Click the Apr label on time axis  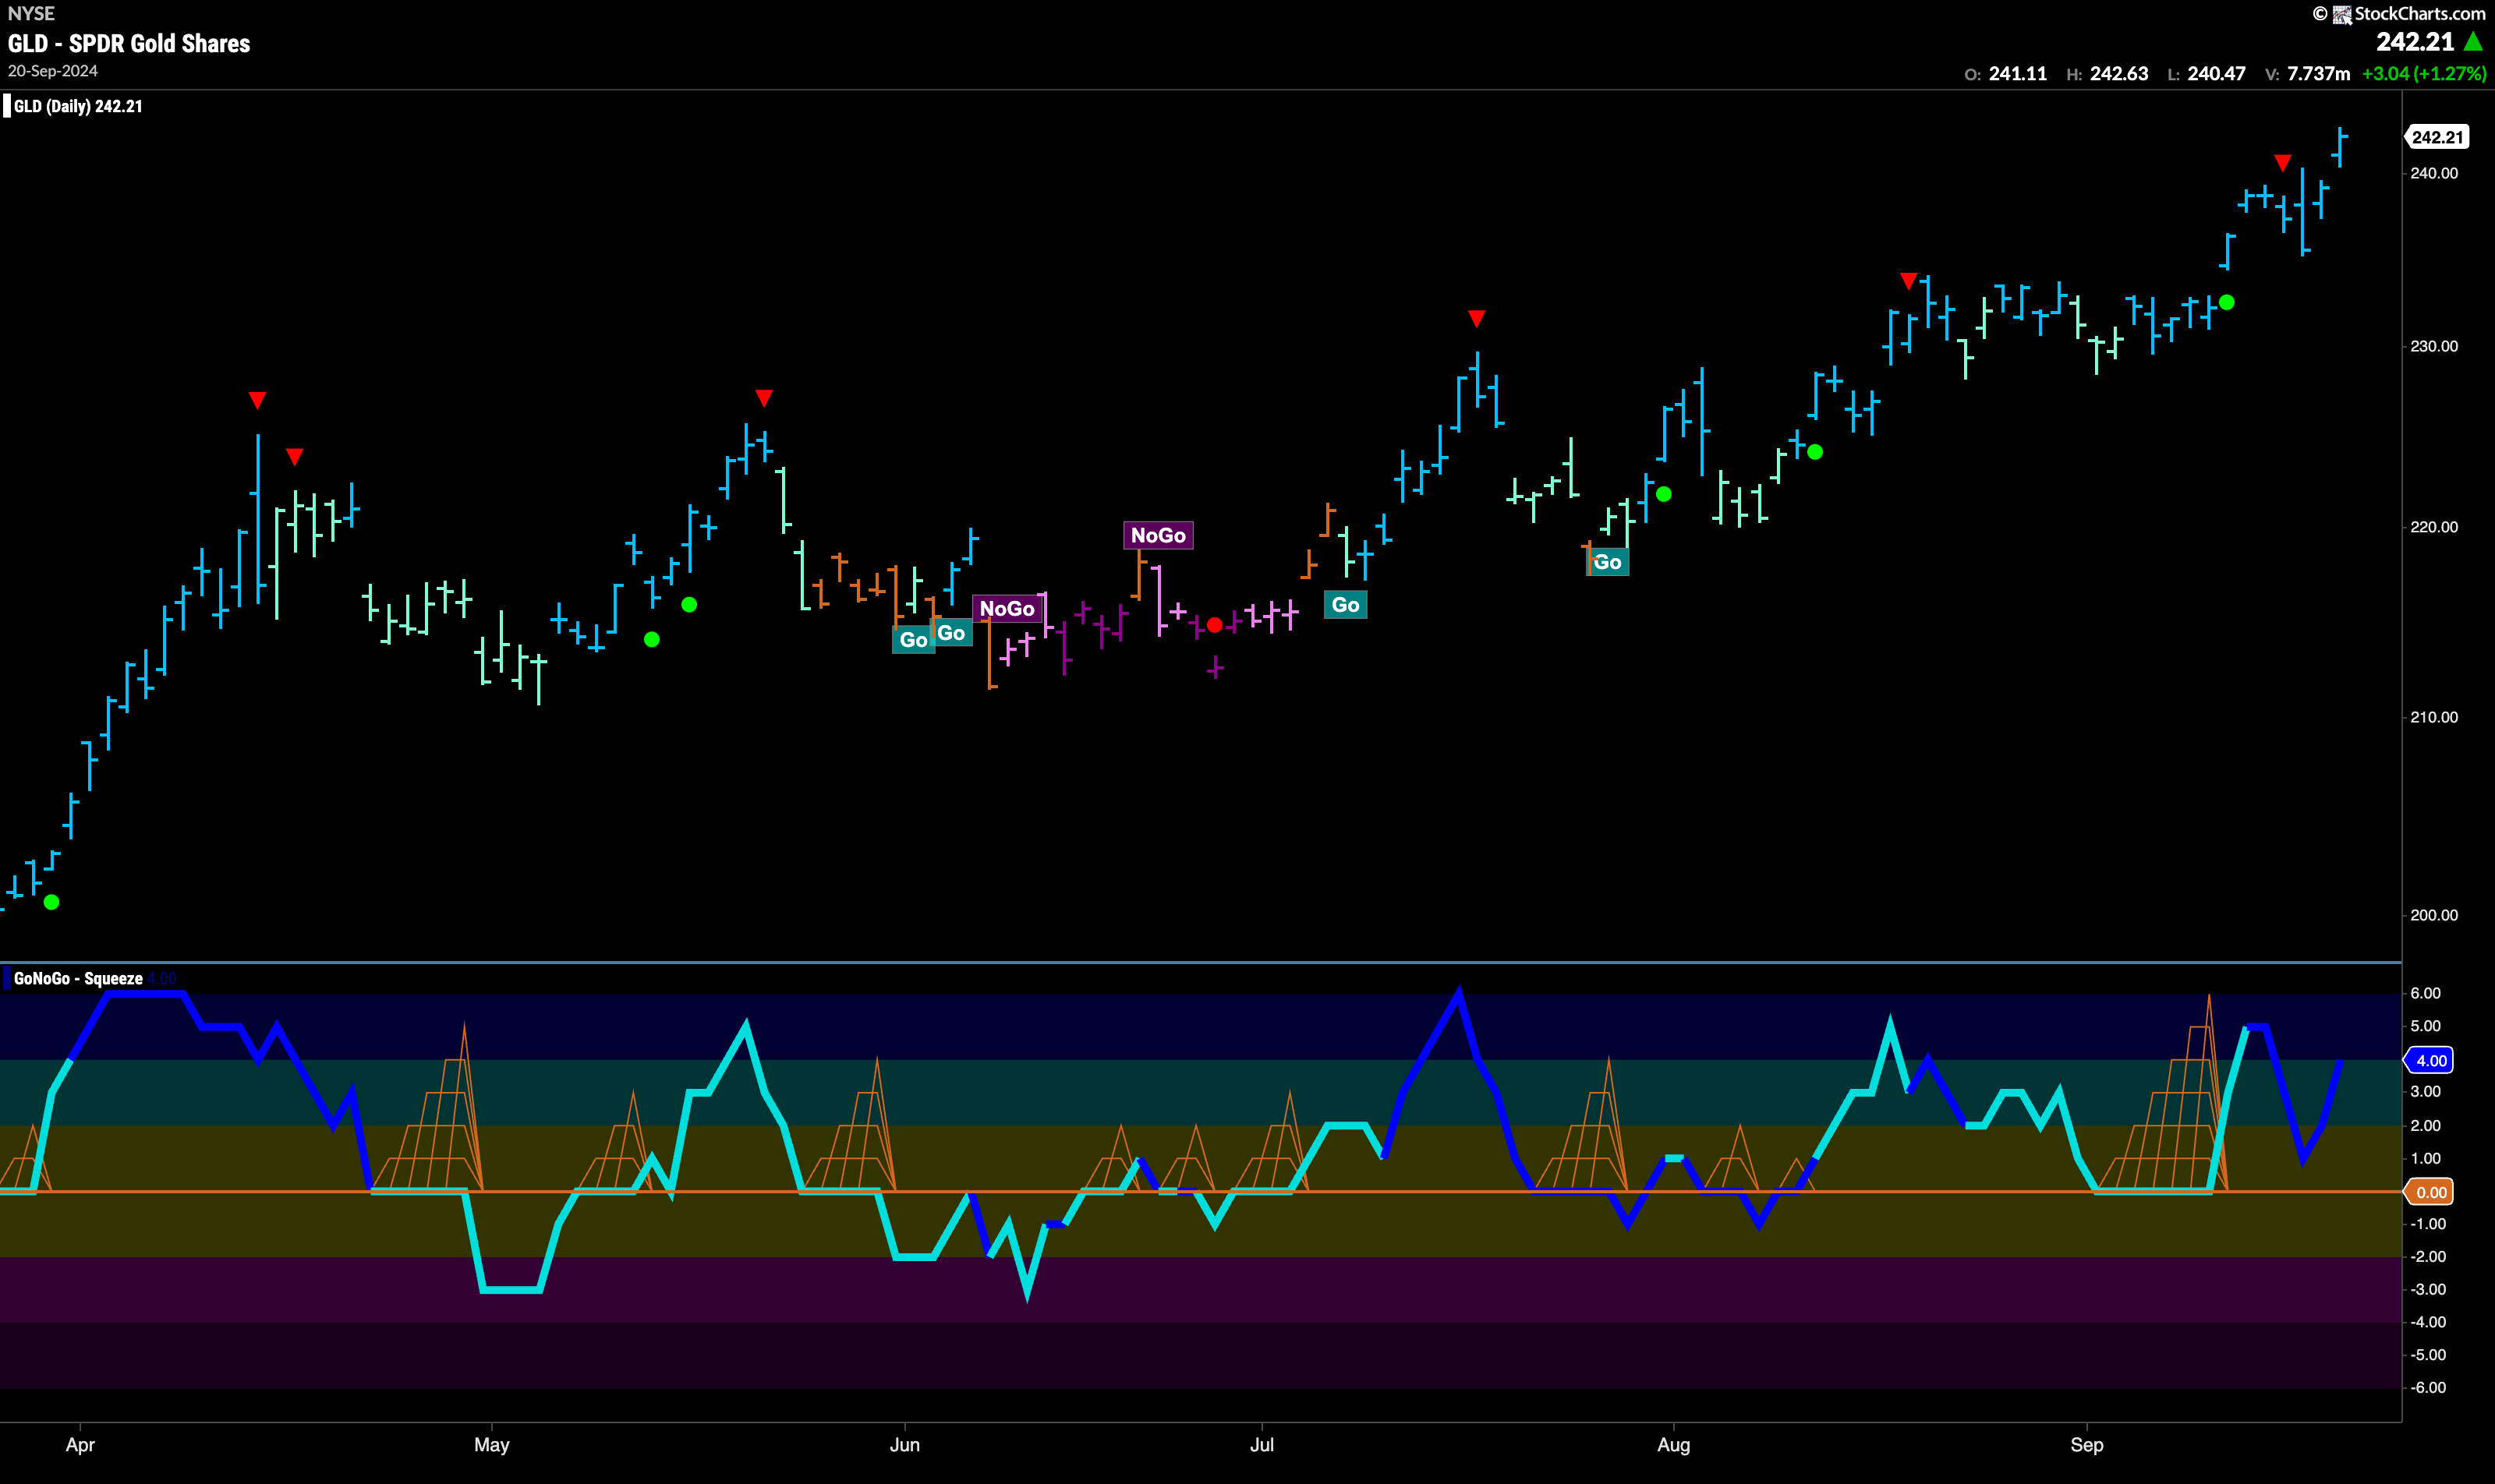80,1445
